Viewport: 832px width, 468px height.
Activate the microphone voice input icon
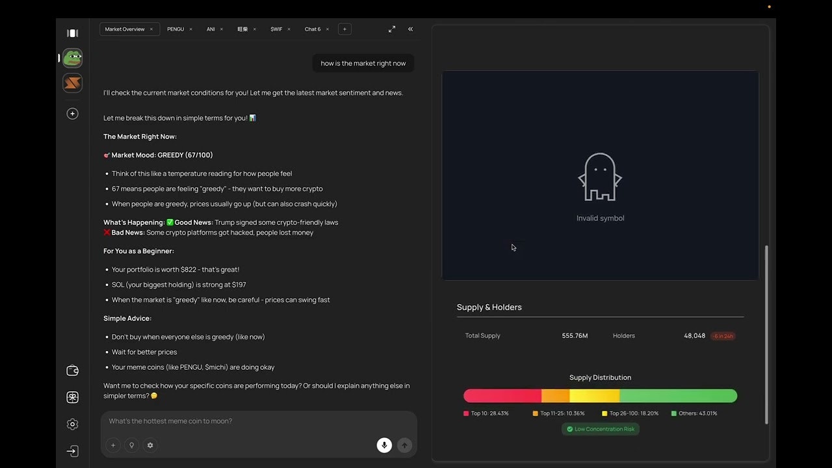click(384, 445)
